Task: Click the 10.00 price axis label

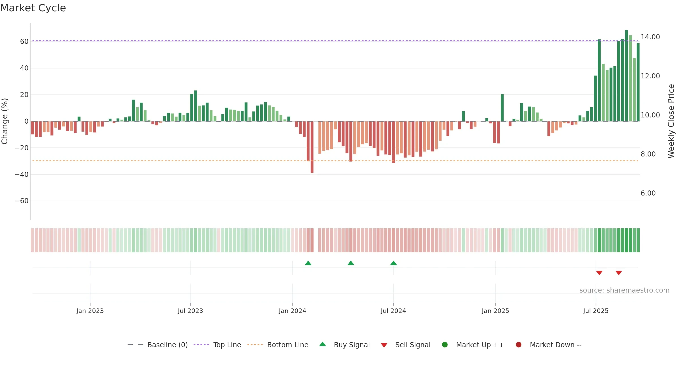Action: (x=650, y=115)
